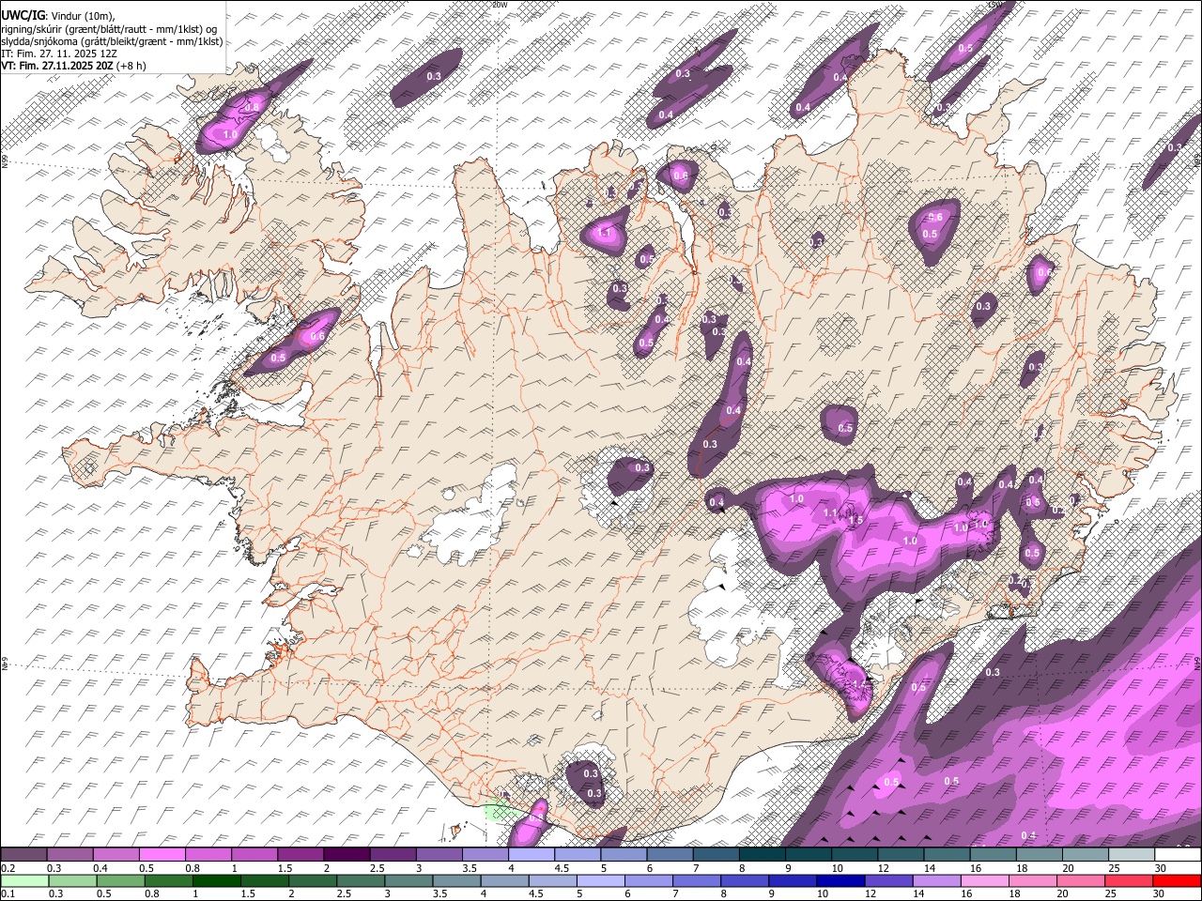Pick the upper-row legend swatch labeled 0.4
Image resolution: width=1202 pixels, height=901 pixels.
116,855
